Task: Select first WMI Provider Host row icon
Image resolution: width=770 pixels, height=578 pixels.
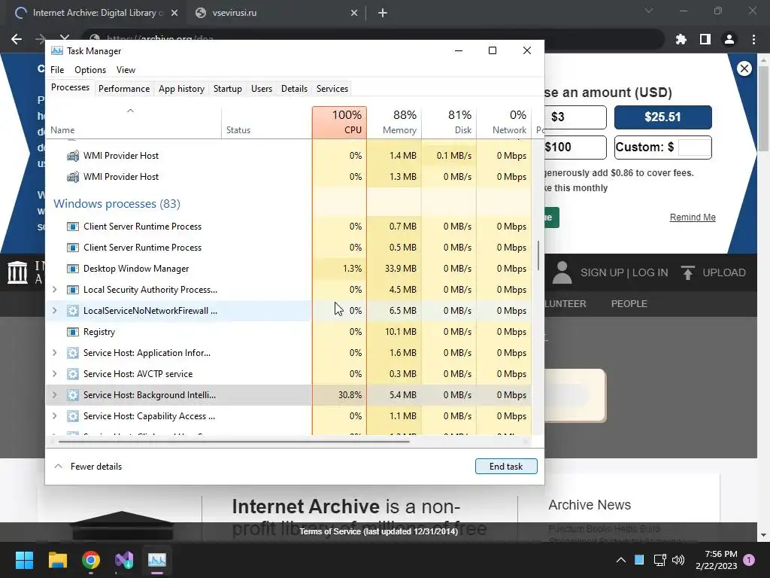Action: tap(73, 156)
